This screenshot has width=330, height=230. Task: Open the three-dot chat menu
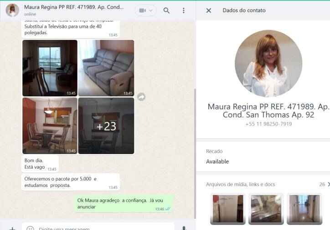(183, 10)
